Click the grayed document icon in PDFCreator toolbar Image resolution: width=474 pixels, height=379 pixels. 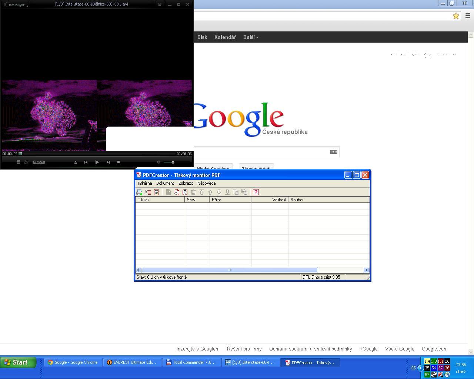168,192
